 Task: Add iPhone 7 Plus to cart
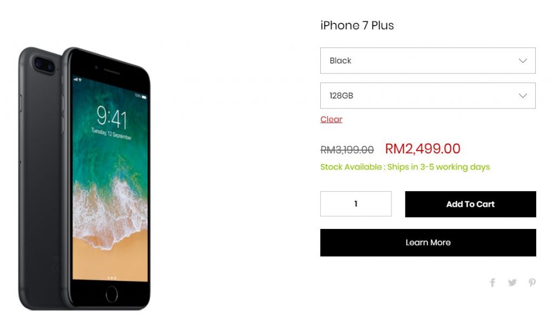pyautogui.click(x=470, y=204)
